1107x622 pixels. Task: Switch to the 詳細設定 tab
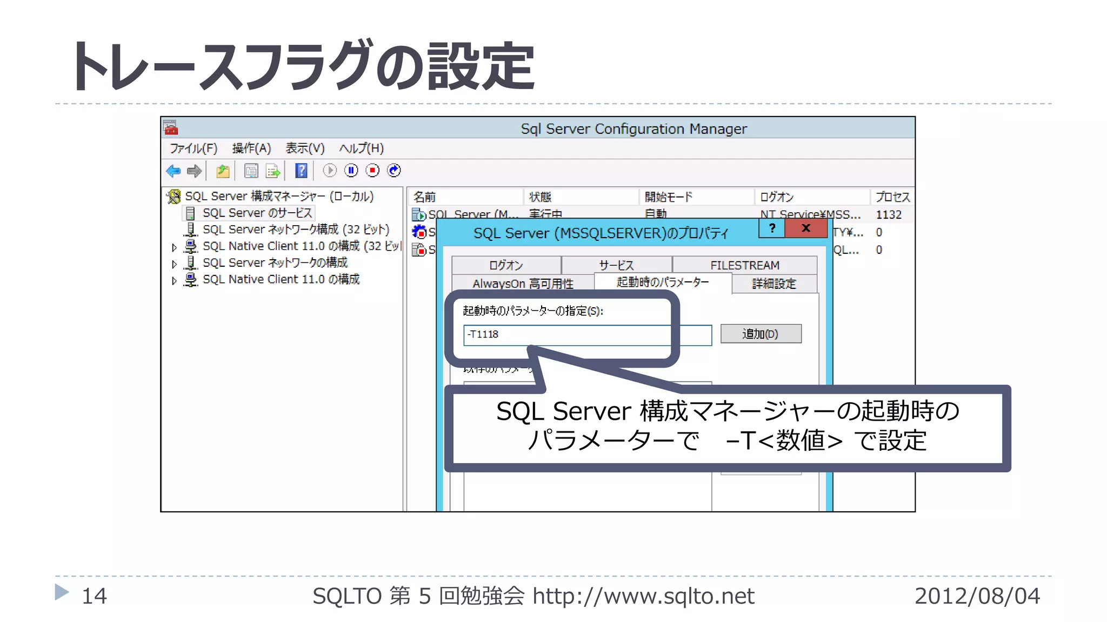tap(774, 283)
